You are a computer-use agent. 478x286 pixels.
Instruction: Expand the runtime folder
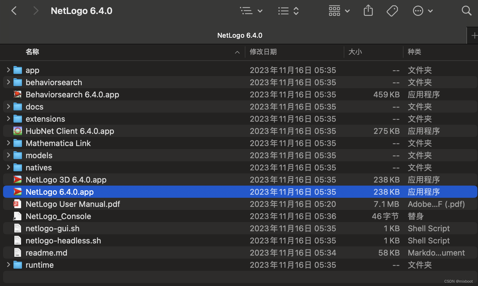8,265
